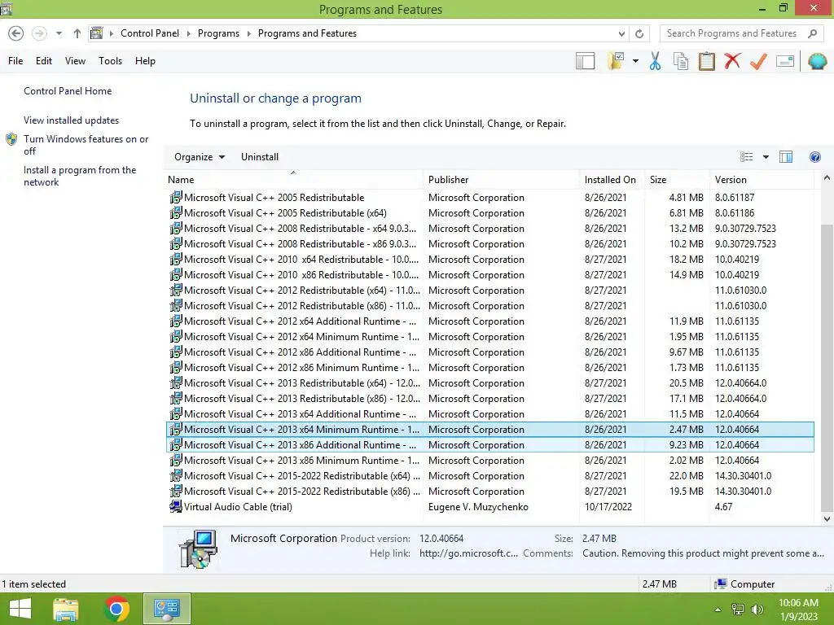Open the Windows Start button
Screen dimensions: 834x625
(x=20, y=609)
